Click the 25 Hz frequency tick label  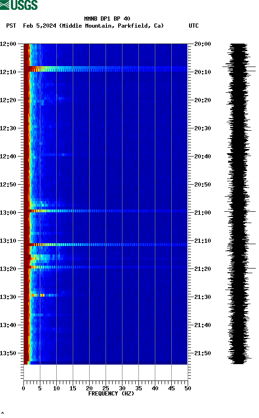tap(106, 388)
